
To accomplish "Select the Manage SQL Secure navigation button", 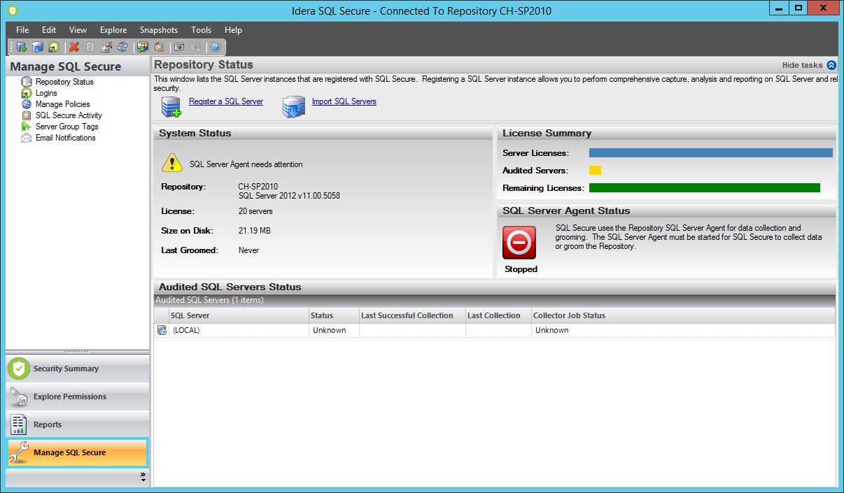I will click(78, 452).
